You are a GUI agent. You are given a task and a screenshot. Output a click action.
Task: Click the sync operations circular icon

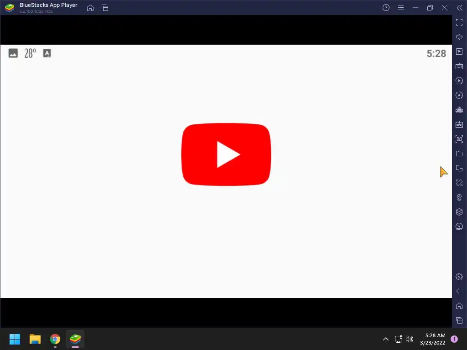tap(459, 95)
